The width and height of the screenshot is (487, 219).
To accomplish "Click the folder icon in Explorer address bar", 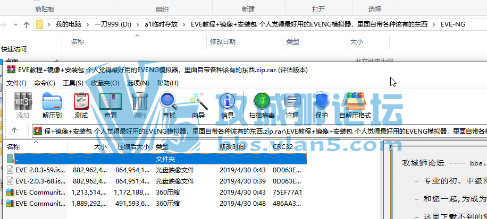I will pos(39,24).
